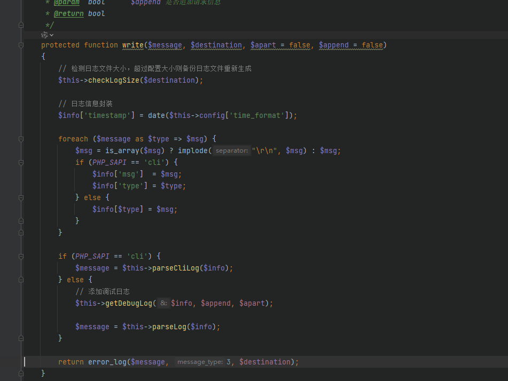Click the 'time_format' string key
508x381 pixels.
(255, 116)
